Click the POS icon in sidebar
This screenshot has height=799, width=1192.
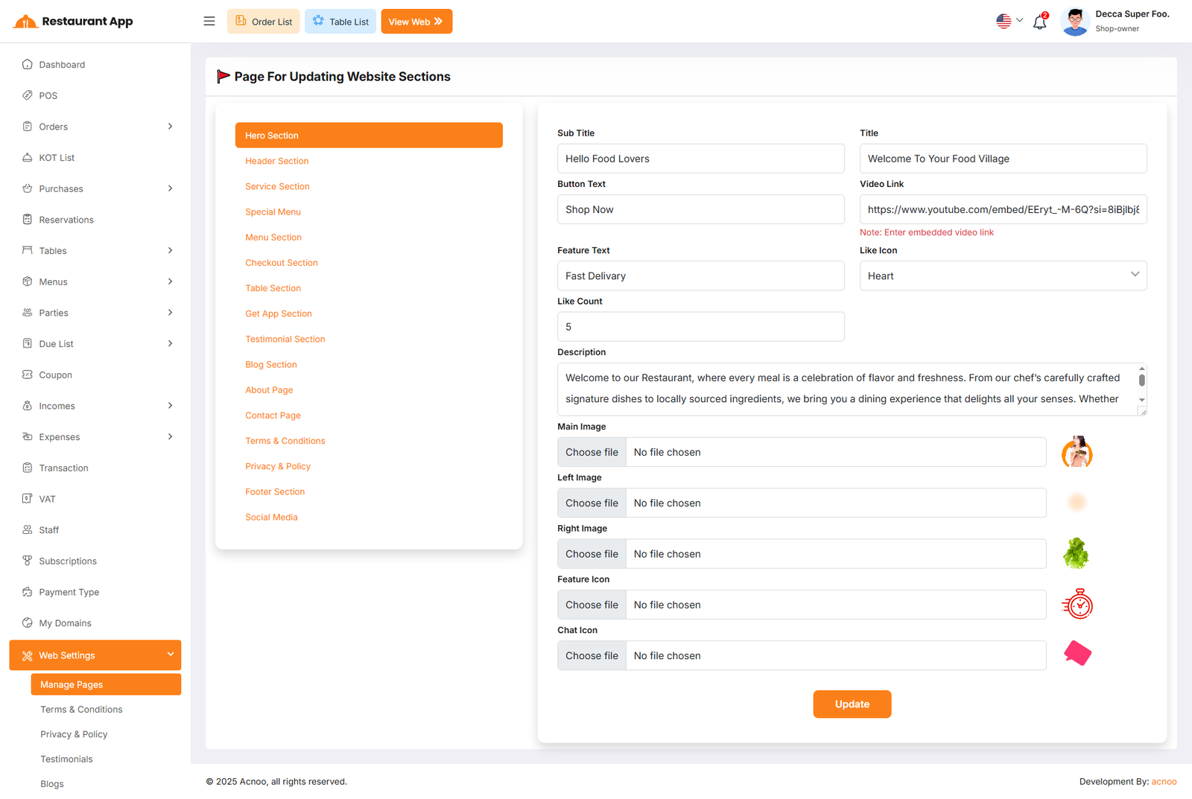tap(28, 95)
